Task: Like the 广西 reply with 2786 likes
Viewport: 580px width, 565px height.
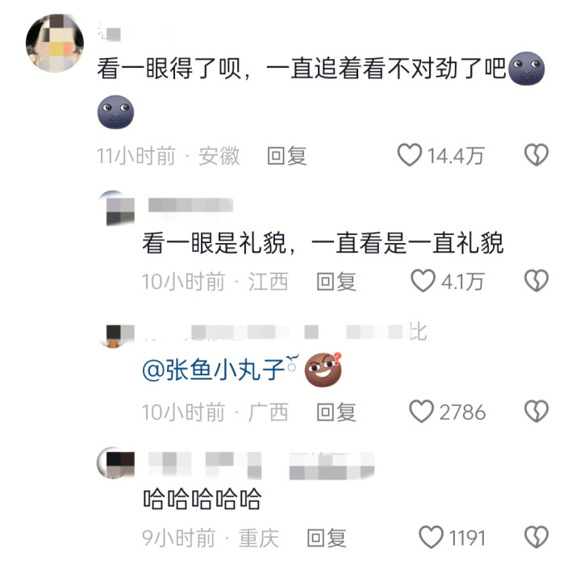Action: pyautogui.click(x=421, y=411)
